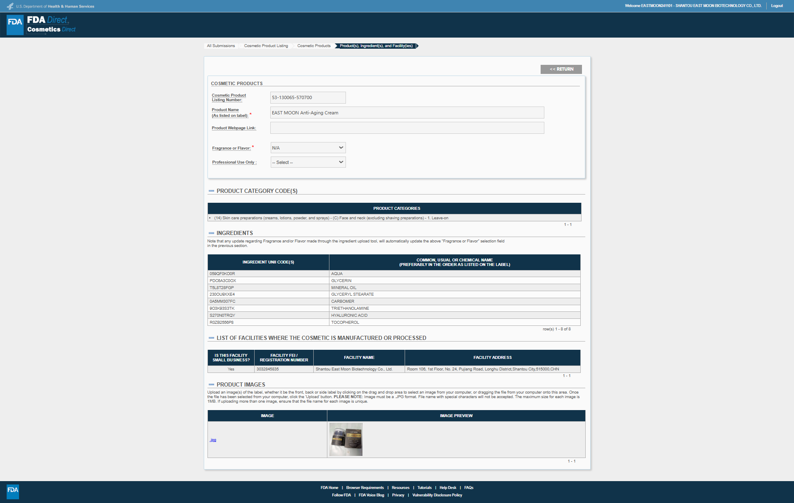Open the Fragrance or Flavor dropdown
This screenshot has height=503, width=794.
[308, 148]
